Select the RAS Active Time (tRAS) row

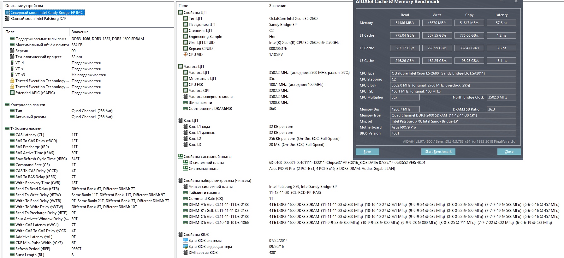pos(89,153)
